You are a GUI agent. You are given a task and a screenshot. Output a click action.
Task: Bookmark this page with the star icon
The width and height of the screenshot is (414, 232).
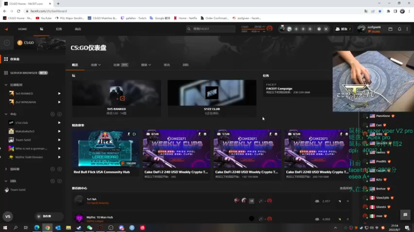point(380,11)
